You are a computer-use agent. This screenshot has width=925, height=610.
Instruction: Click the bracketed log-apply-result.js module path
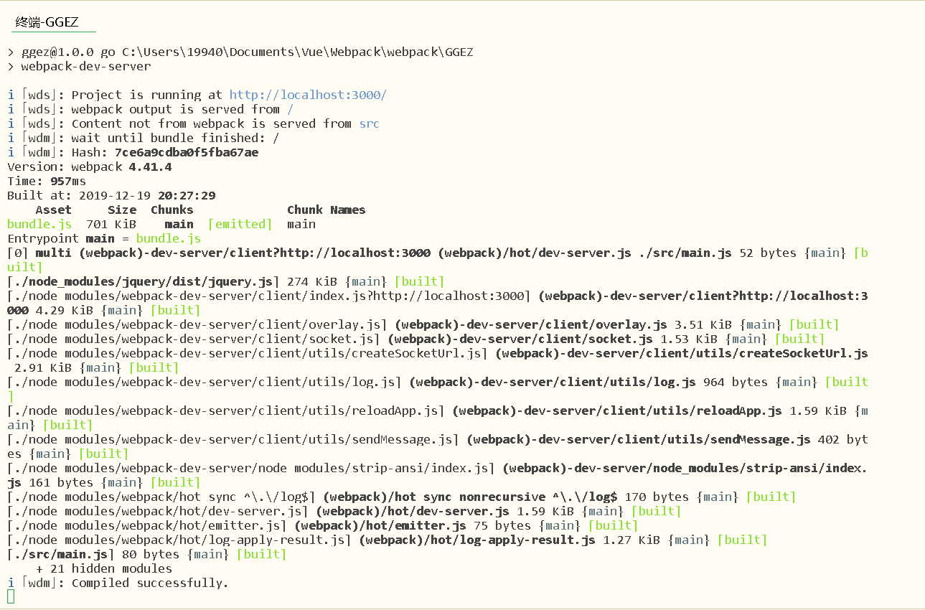click(179, 540)
